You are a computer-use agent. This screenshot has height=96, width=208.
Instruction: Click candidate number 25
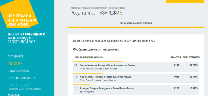point(76,65)
